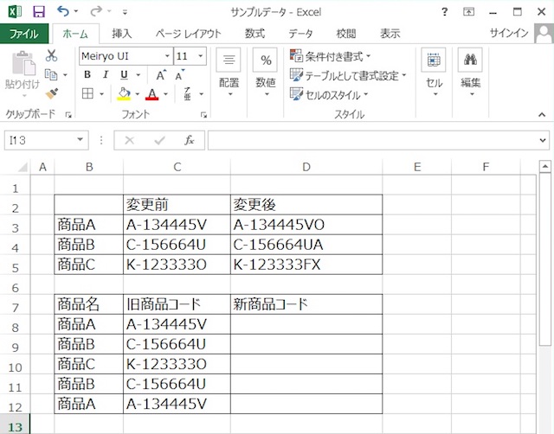Viewport: 554px width, 434px height.
Task: Switch to the 挿入 tab
Action: pos(122,34)
